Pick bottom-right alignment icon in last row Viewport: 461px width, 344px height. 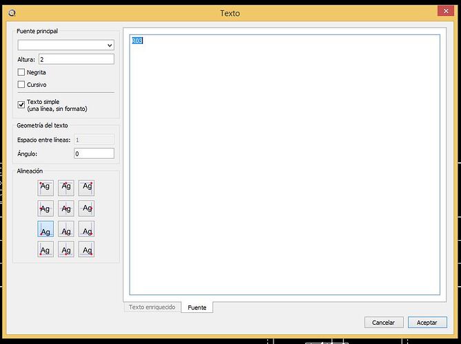[86, 249]
